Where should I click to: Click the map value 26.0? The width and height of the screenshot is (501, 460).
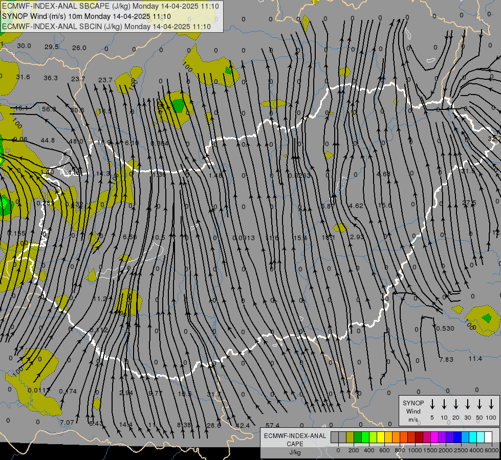tap(79, 48)
